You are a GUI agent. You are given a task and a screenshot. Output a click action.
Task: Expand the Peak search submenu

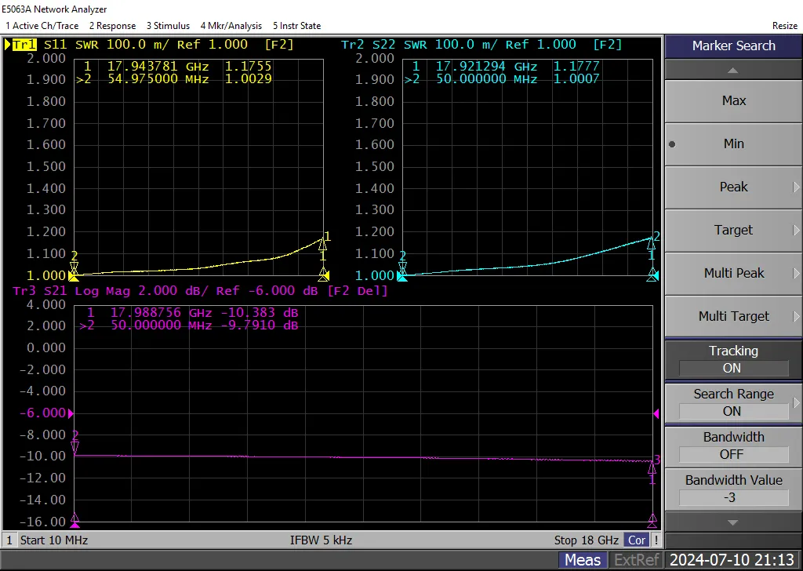coord(733,187)
